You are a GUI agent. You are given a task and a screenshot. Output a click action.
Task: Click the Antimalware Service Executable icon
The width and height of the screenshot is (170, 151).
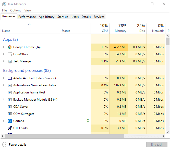coord(10,85)
